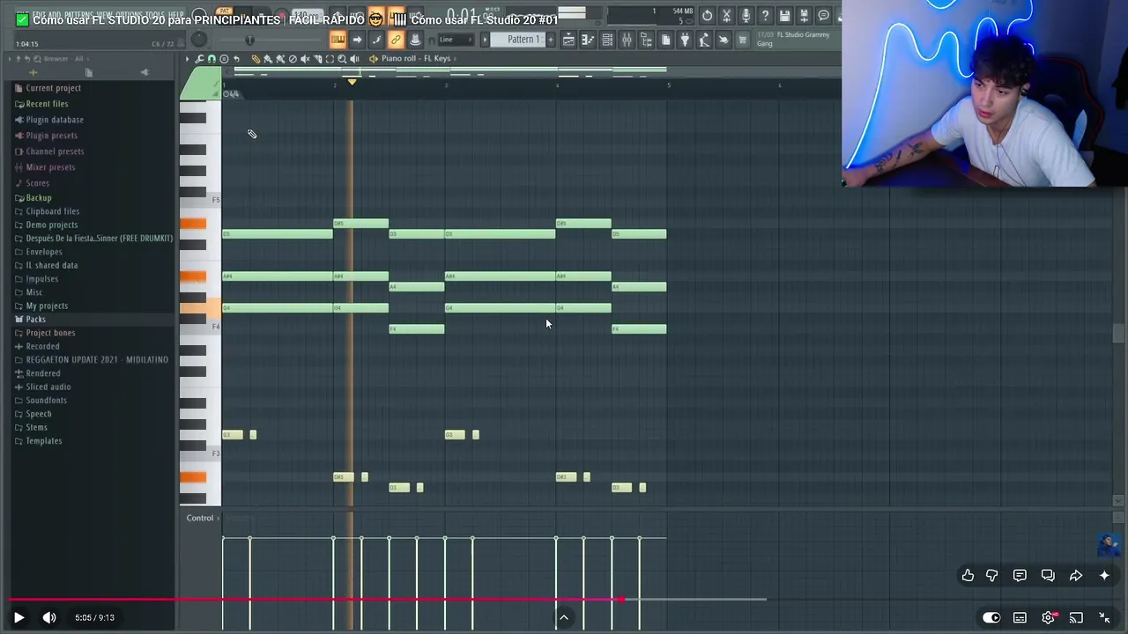Open the piano roll wrench tools menu

199,59
